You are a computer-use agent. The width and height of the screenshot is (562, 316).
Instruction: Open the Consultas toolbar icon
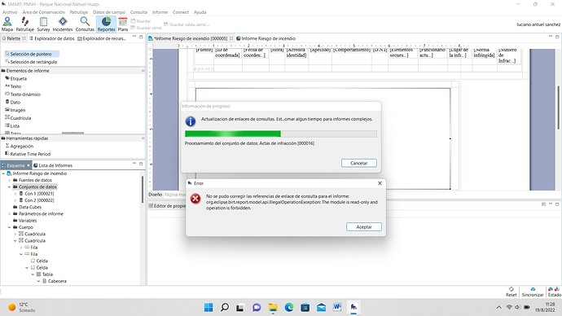point(85,24)
